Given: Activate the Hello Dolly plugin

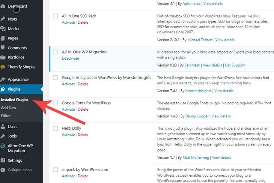Looking at the screenshot, I should (x=68, y=135).
